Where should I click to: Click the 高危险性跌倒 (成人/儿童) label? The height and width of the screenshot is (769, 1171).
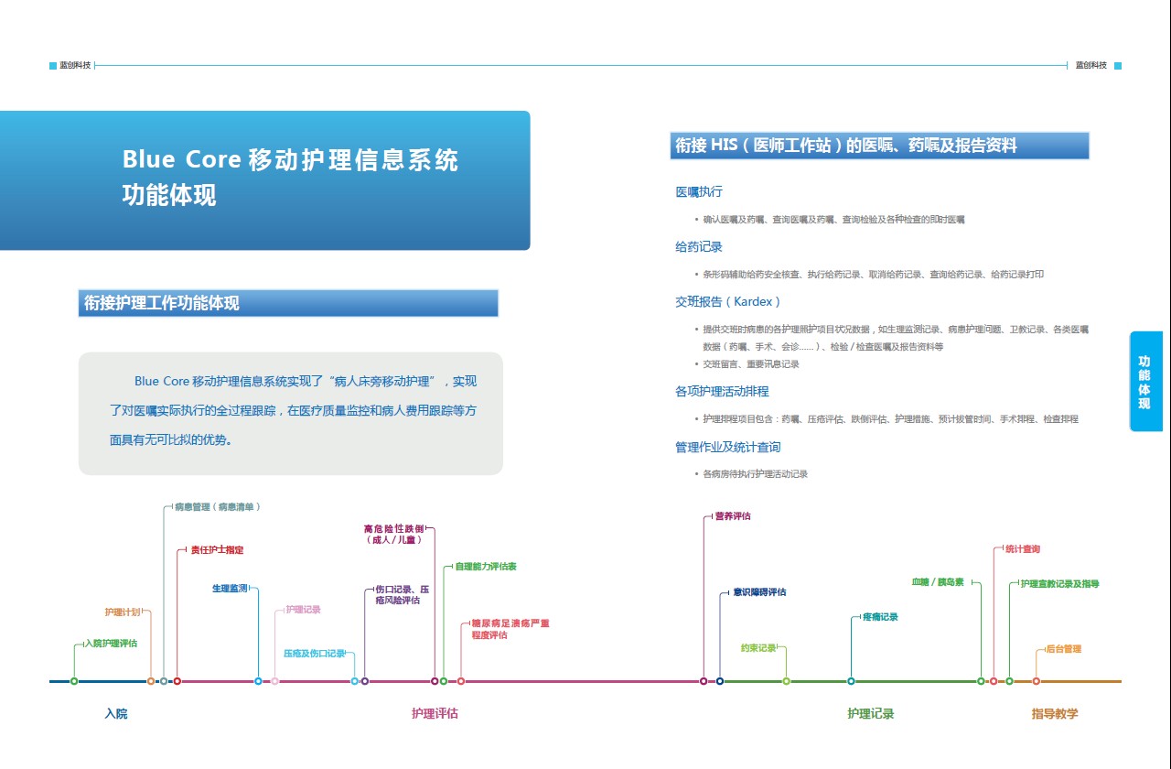pyautogui.click(x=393, y=535)
